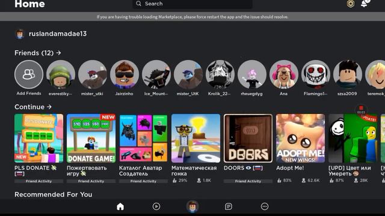385x216 pixels.
Task: Click the Marketplace trouble notice banner
Action: pyautogui.click(x=192, y=17)
